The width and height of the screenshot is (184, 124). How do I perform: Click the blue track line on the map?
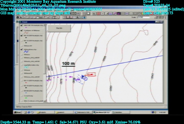[128, 62]
